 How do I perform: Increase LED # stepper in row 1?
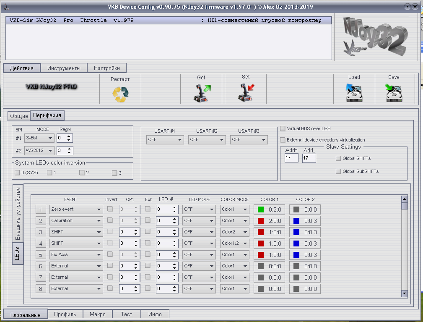click(x=174, y=207)
